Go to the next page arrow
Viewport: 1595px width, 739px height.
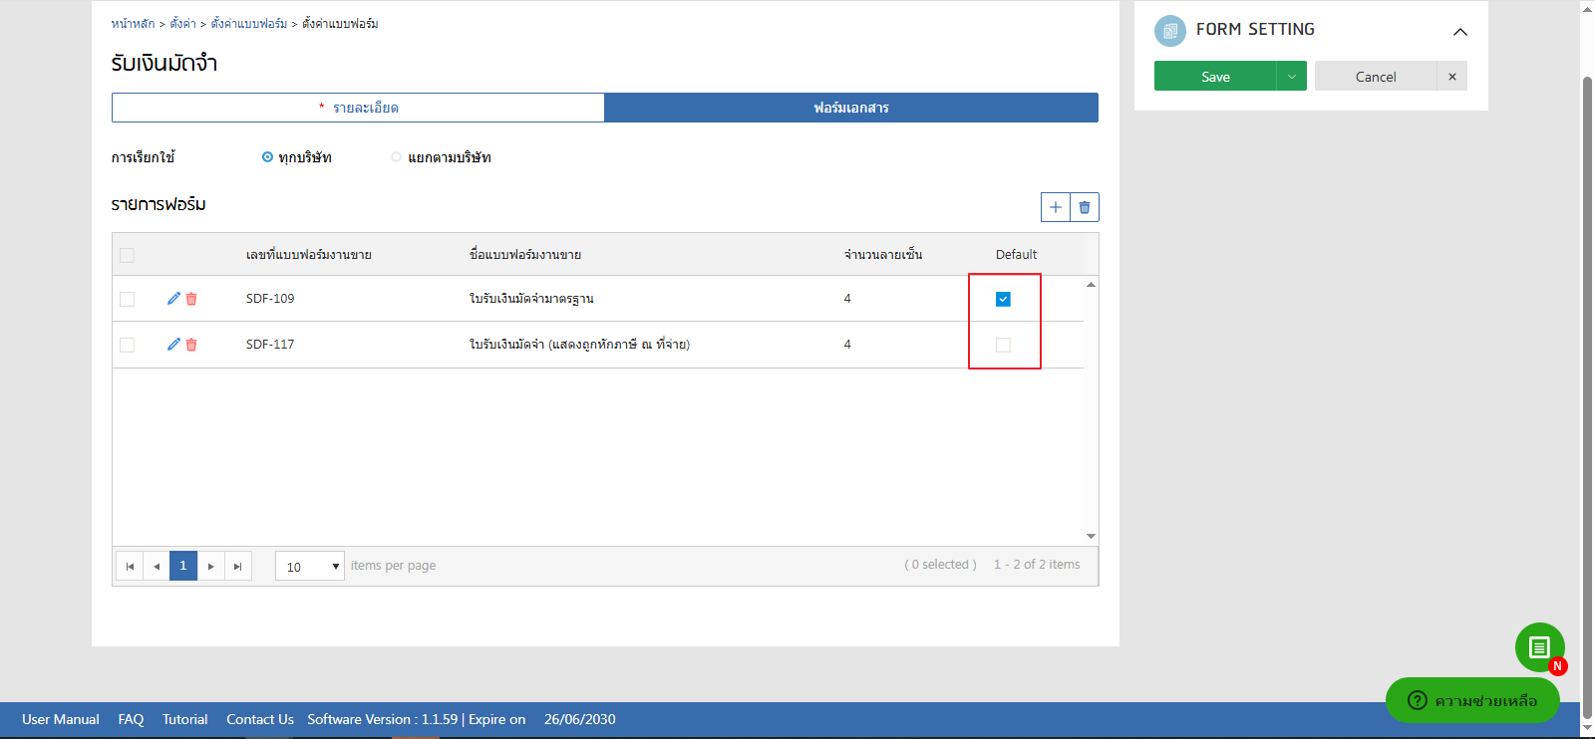click(x=210, y=566)
